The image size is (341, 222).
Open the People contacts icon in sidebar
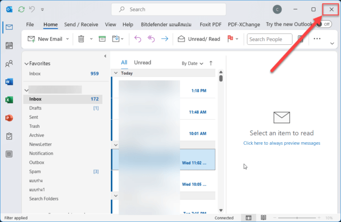click(x=9, y=64)
